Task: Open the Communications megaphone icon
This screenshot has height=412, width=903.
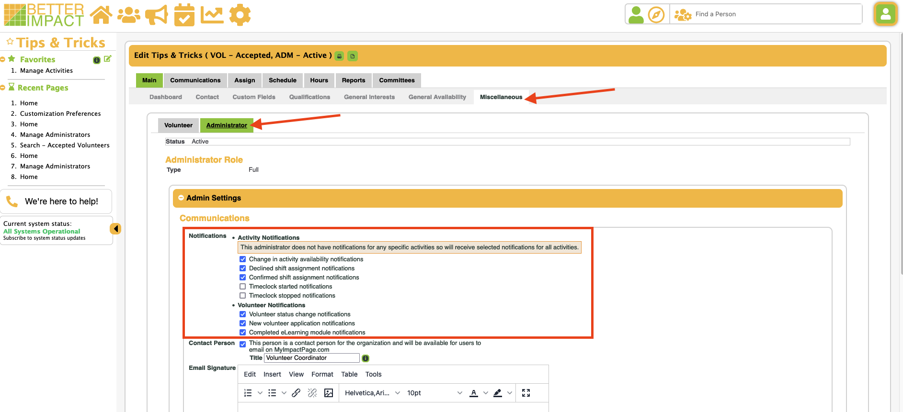Action: [x=157, y=15]
